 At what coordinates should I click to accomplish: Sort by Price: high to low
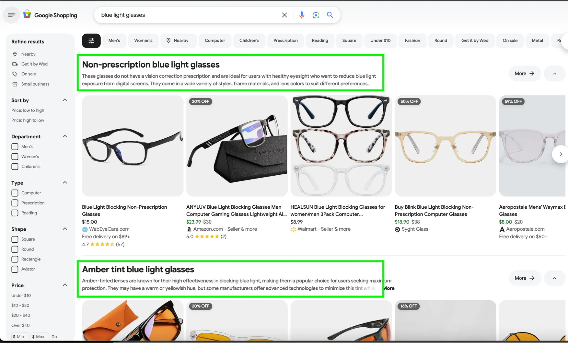pos(28,120)
